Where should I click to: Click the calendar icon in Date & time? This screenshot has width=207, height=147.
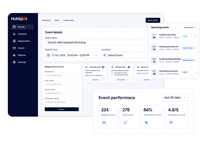(48, 55)
